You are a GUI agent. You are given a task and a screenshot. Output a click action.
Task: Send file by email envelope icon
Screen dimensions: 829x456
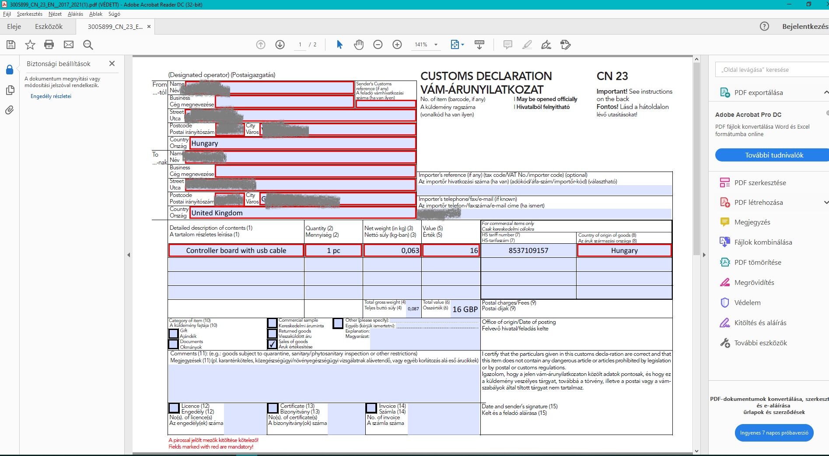point(69,45)
